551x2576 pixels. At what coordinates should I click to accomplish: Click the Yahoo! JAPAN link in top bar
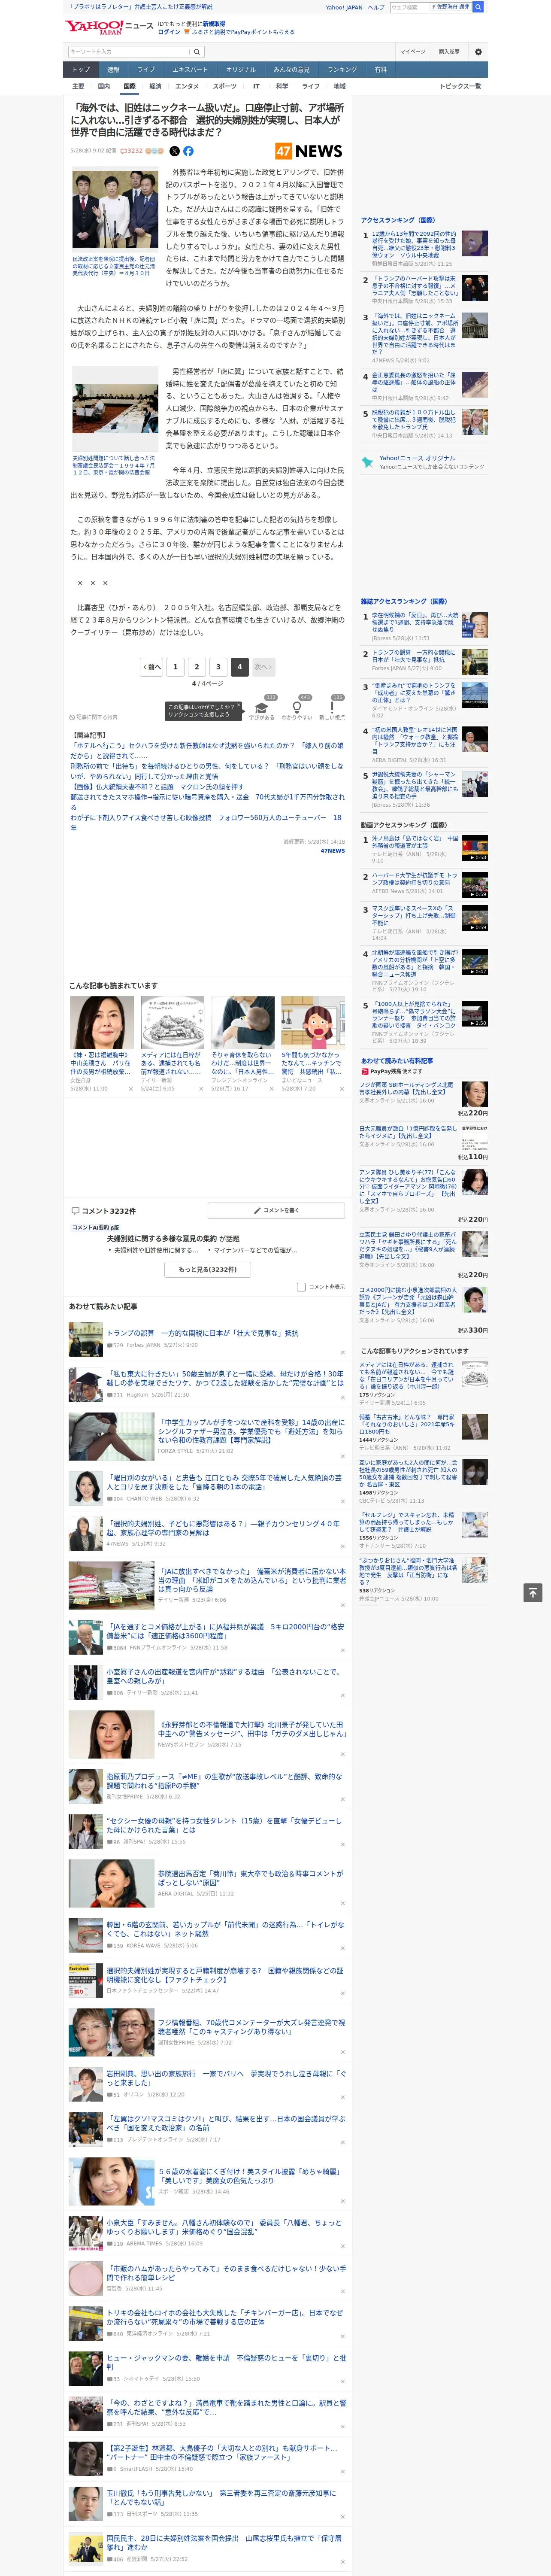344,7
